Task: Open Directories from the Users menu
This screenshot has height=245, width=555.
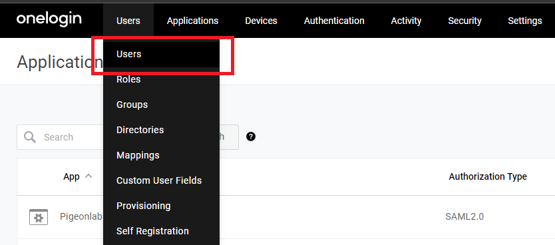Action: [162, 130]
